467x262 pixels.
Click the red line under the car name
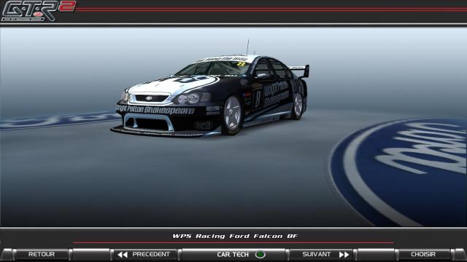pos(233,242)
